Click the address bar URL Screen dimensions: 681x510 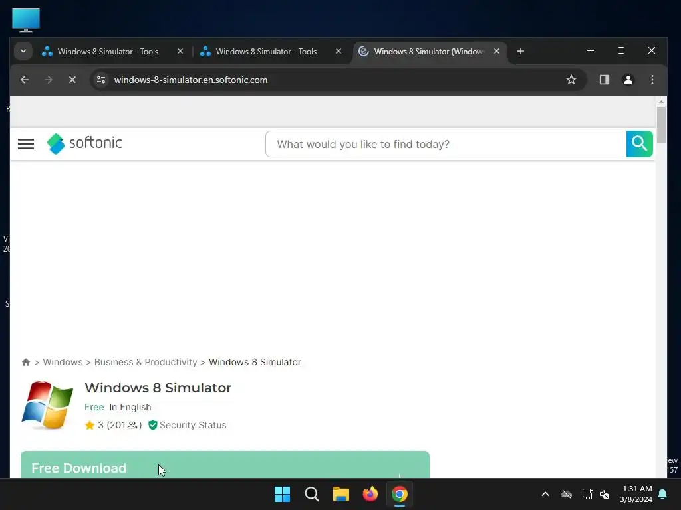(191, 80)
